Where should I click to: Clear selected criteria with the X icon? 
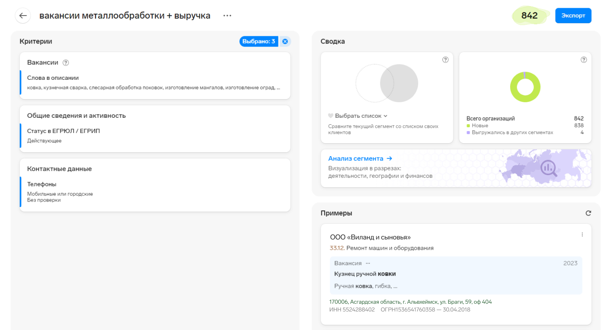285,41
